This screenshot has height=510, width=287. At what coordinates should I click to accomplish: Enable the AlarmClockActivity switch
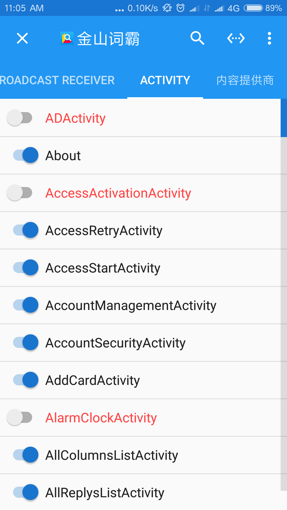pos(20,417)
